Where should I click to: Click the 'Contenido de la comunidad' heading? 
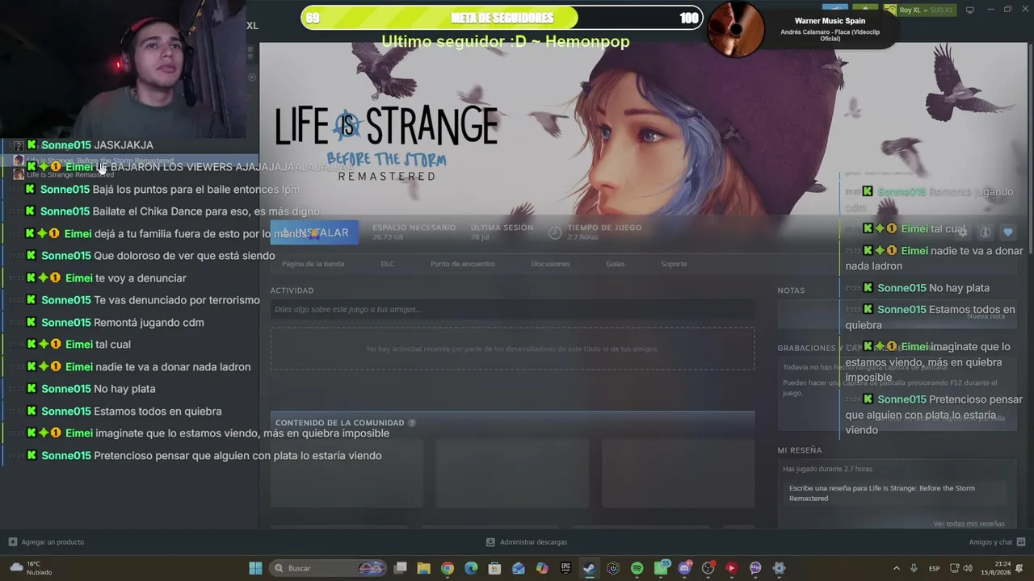point(339,423)
